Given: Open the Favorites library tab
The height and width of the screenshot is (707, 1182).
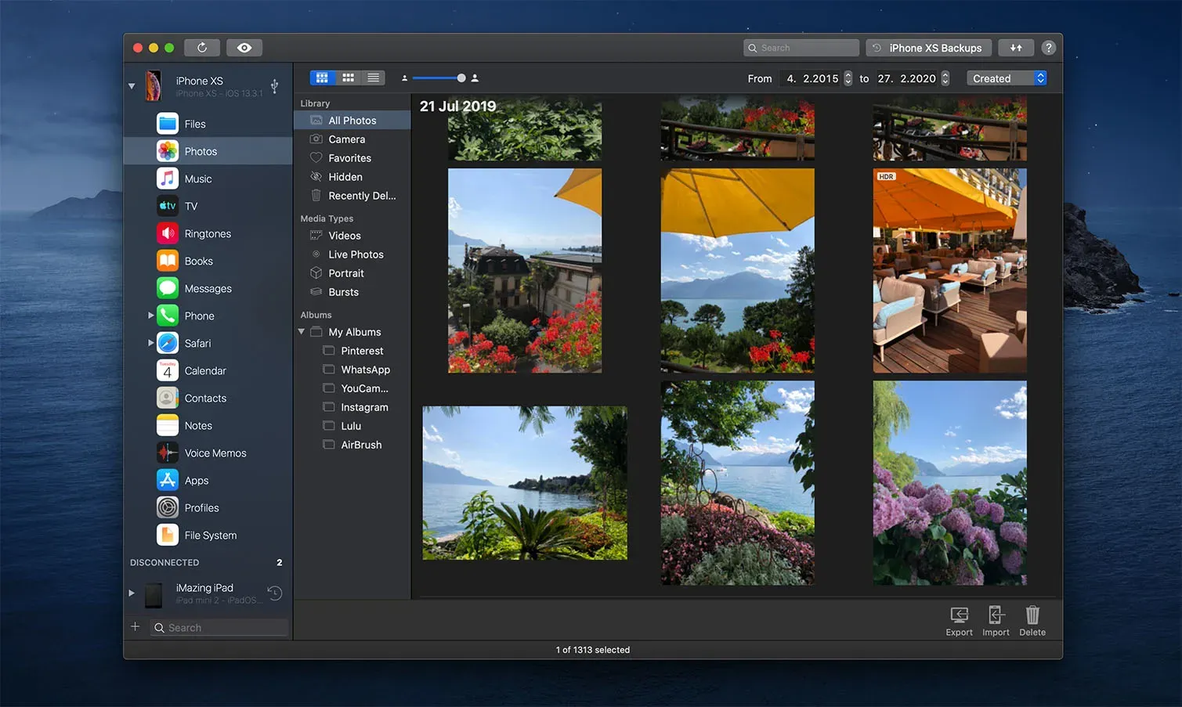Looking at the screenshot, I should point(351,157).
